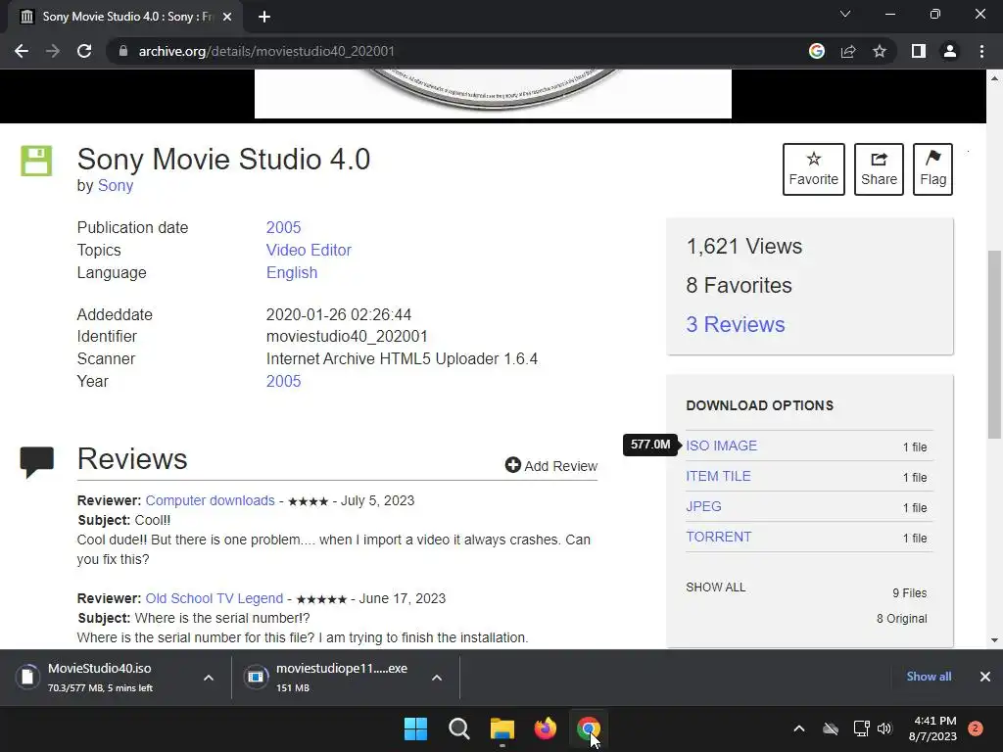Open the notification badge showing 2
This screenshot has width=1003, height=752.
[976, 728]
